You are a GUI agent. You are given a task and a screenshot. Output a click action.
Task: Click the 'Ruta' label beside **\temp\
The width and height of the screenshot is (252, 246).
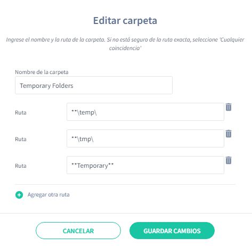[x=21, y=112]
